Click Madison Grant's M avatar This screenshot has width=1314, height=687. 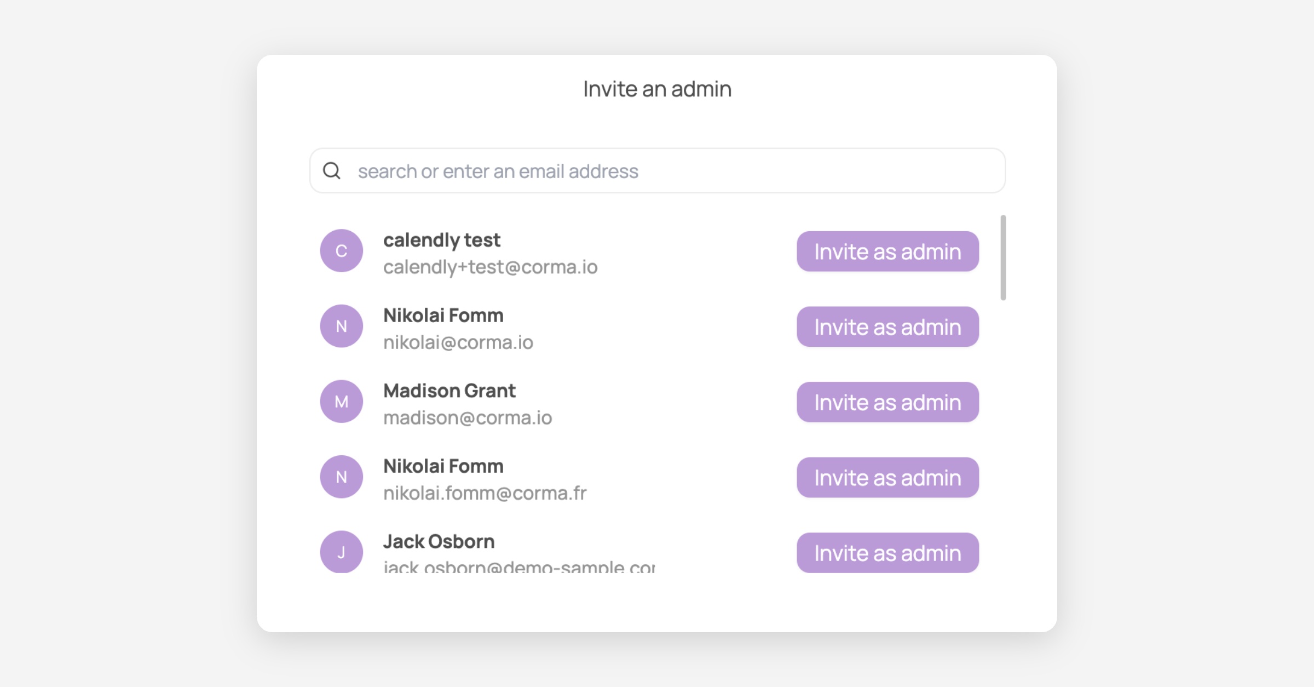click(x=341, y=402)
